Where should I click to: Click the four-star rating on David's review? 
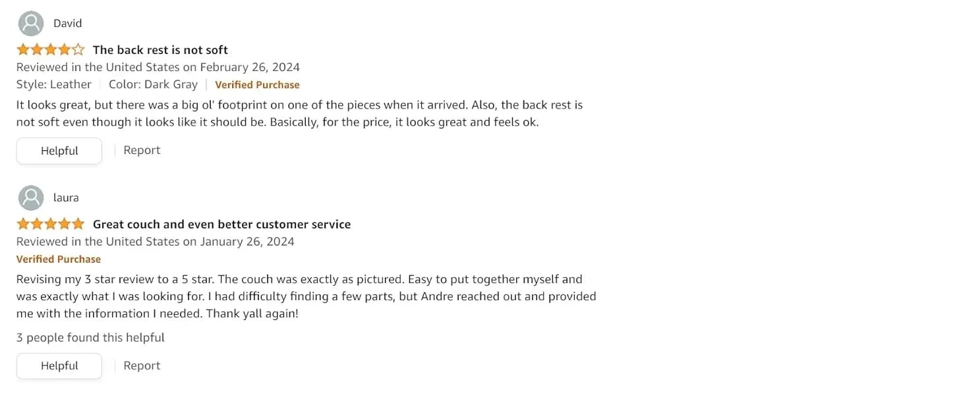tap(51, 49)
